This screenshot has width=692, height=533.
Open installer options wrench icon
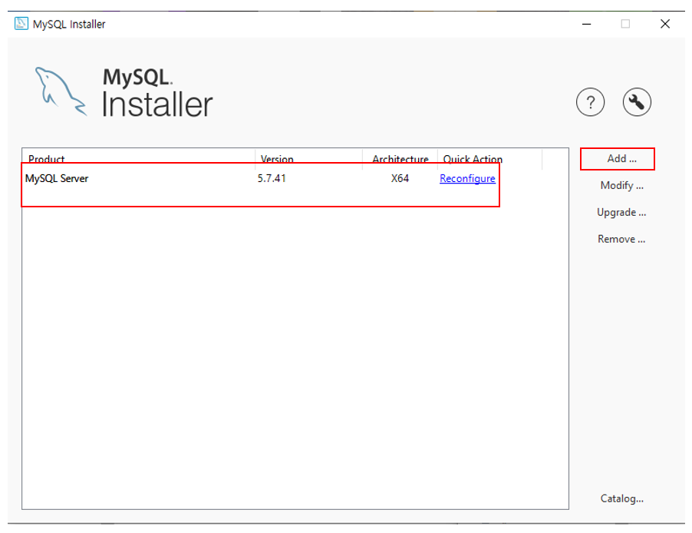pos(637,102)
